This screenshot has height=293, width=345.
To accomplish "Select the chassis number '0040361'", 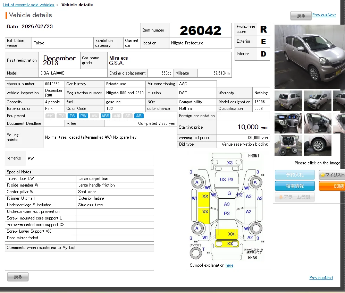I will coord(52,84).
